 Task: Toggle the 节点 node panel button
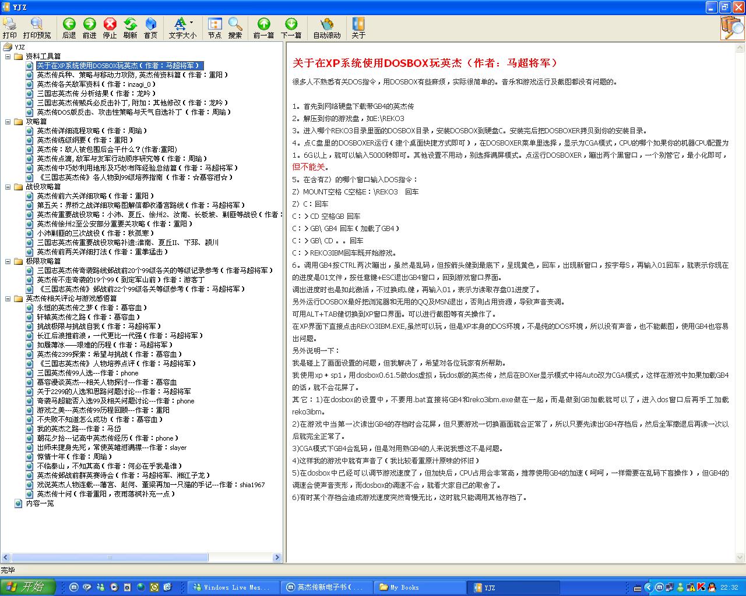214,27
